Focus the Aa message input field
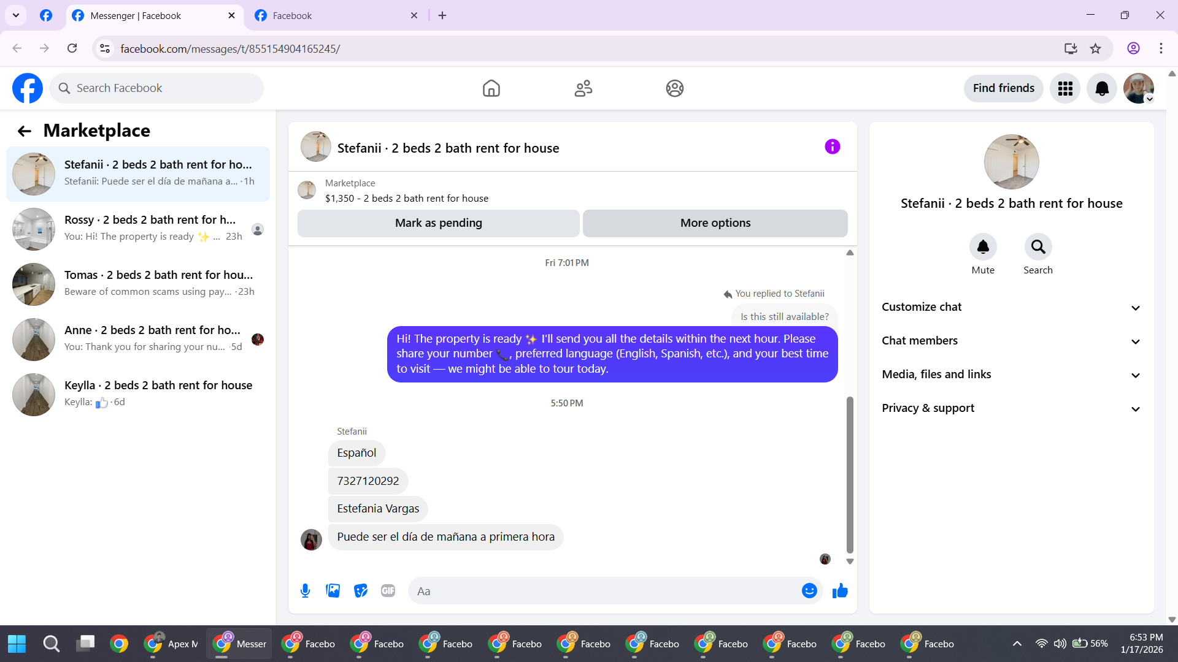 604,591
